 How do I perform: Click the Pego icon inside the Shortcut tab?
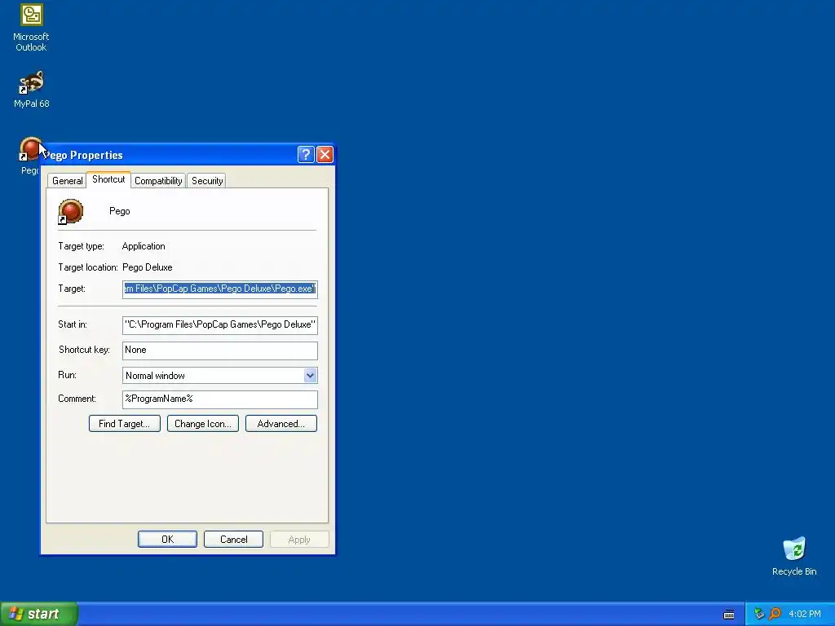click(x=70, y=211)
